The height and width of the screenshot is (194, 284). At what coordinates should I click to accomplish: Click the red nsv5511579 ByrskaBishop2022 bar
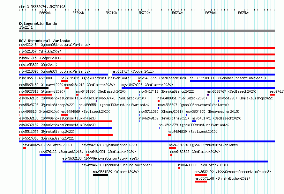[x=66, y=135]
